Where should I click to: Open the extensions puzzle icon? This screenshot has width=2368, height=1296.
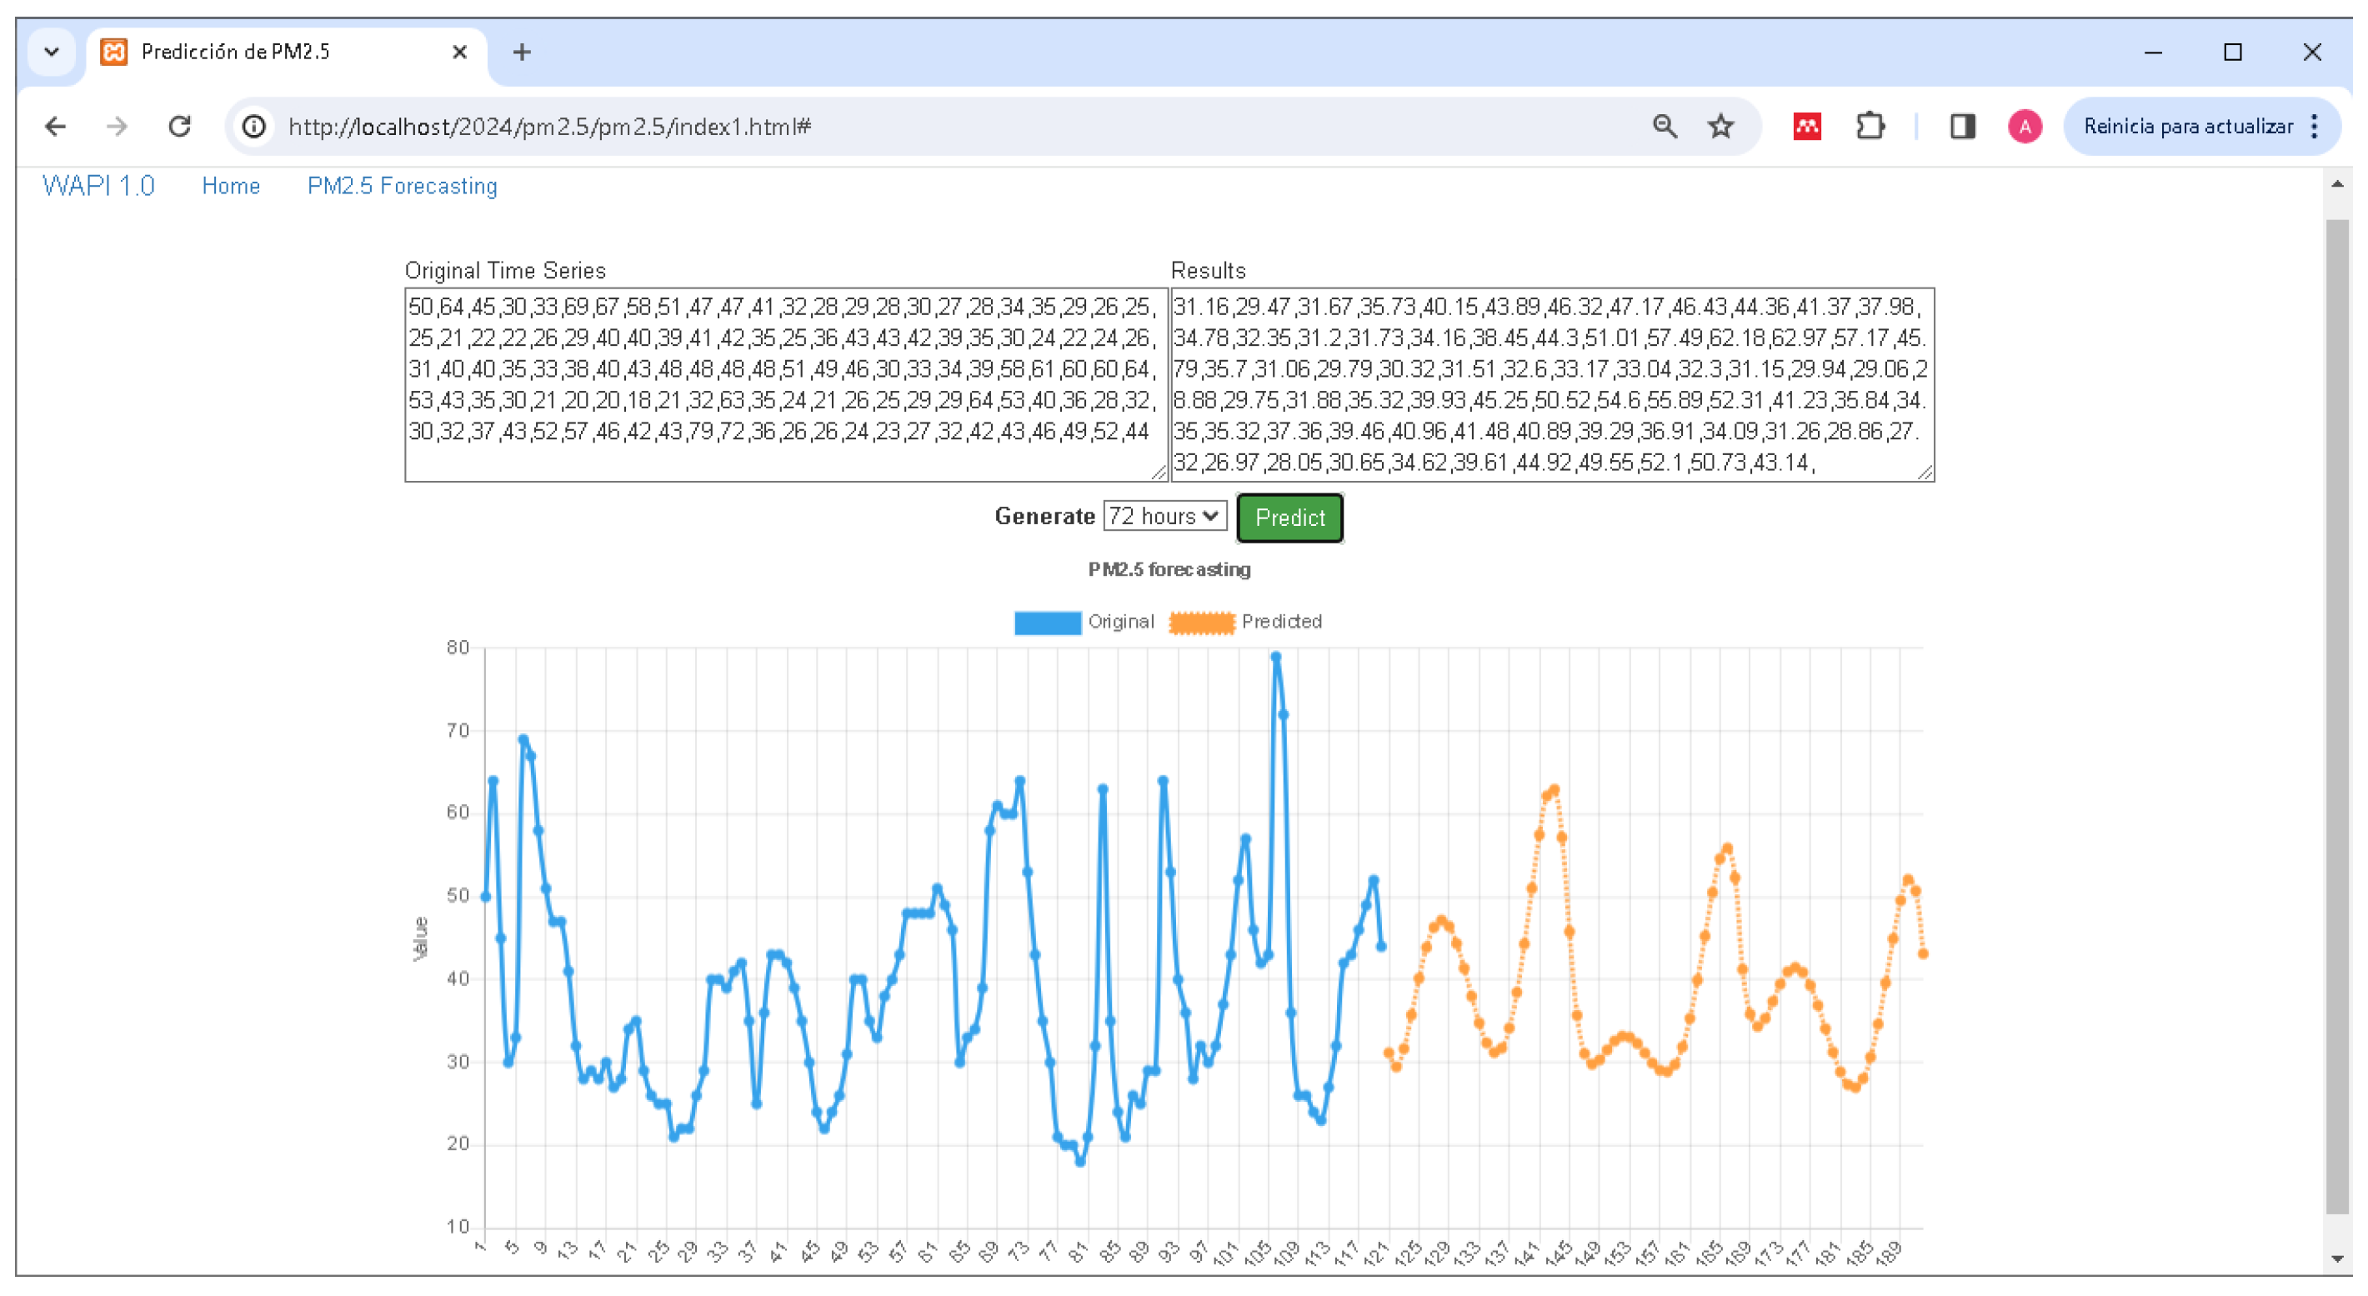coord(1870,126)
